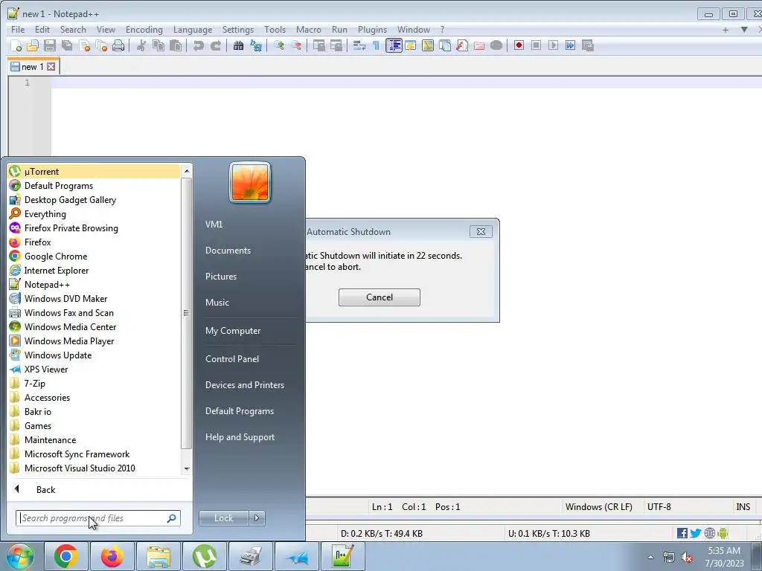
Task: Click the Function List toolbar icon
Action: 462,45
